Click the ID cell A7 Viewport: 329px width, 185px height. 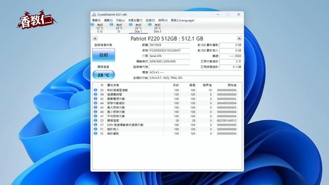(x=102, y=116)
